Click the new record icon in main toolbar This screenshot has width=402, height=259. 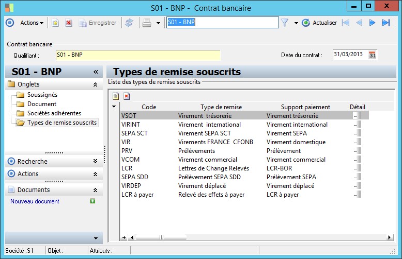pos(55,23)
